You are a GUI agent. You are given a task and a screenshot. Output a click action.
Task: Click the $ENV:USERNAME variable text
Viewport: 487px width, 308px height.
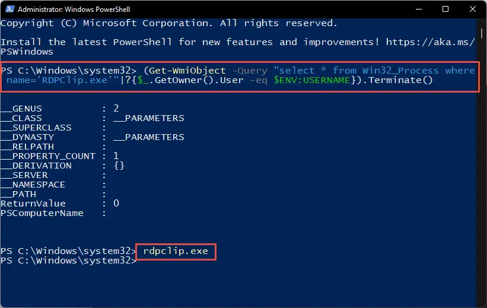(312, 80)
